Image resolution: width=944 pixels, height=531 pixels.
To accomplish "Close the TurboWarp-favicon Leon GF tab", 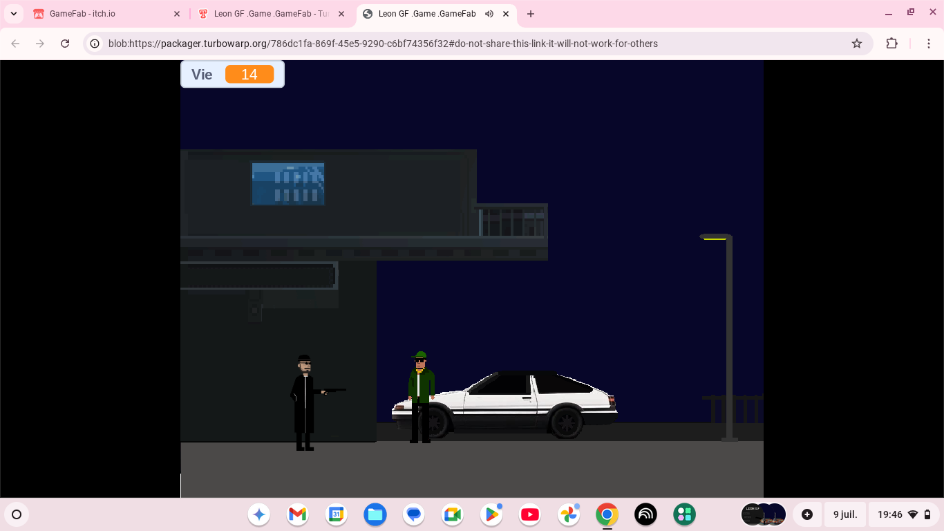I will (x=341, y=14).
